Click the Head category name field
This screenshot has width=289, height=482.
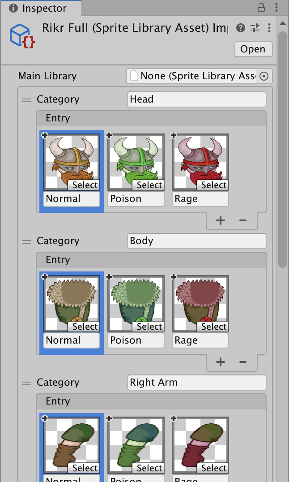point(196,99)
